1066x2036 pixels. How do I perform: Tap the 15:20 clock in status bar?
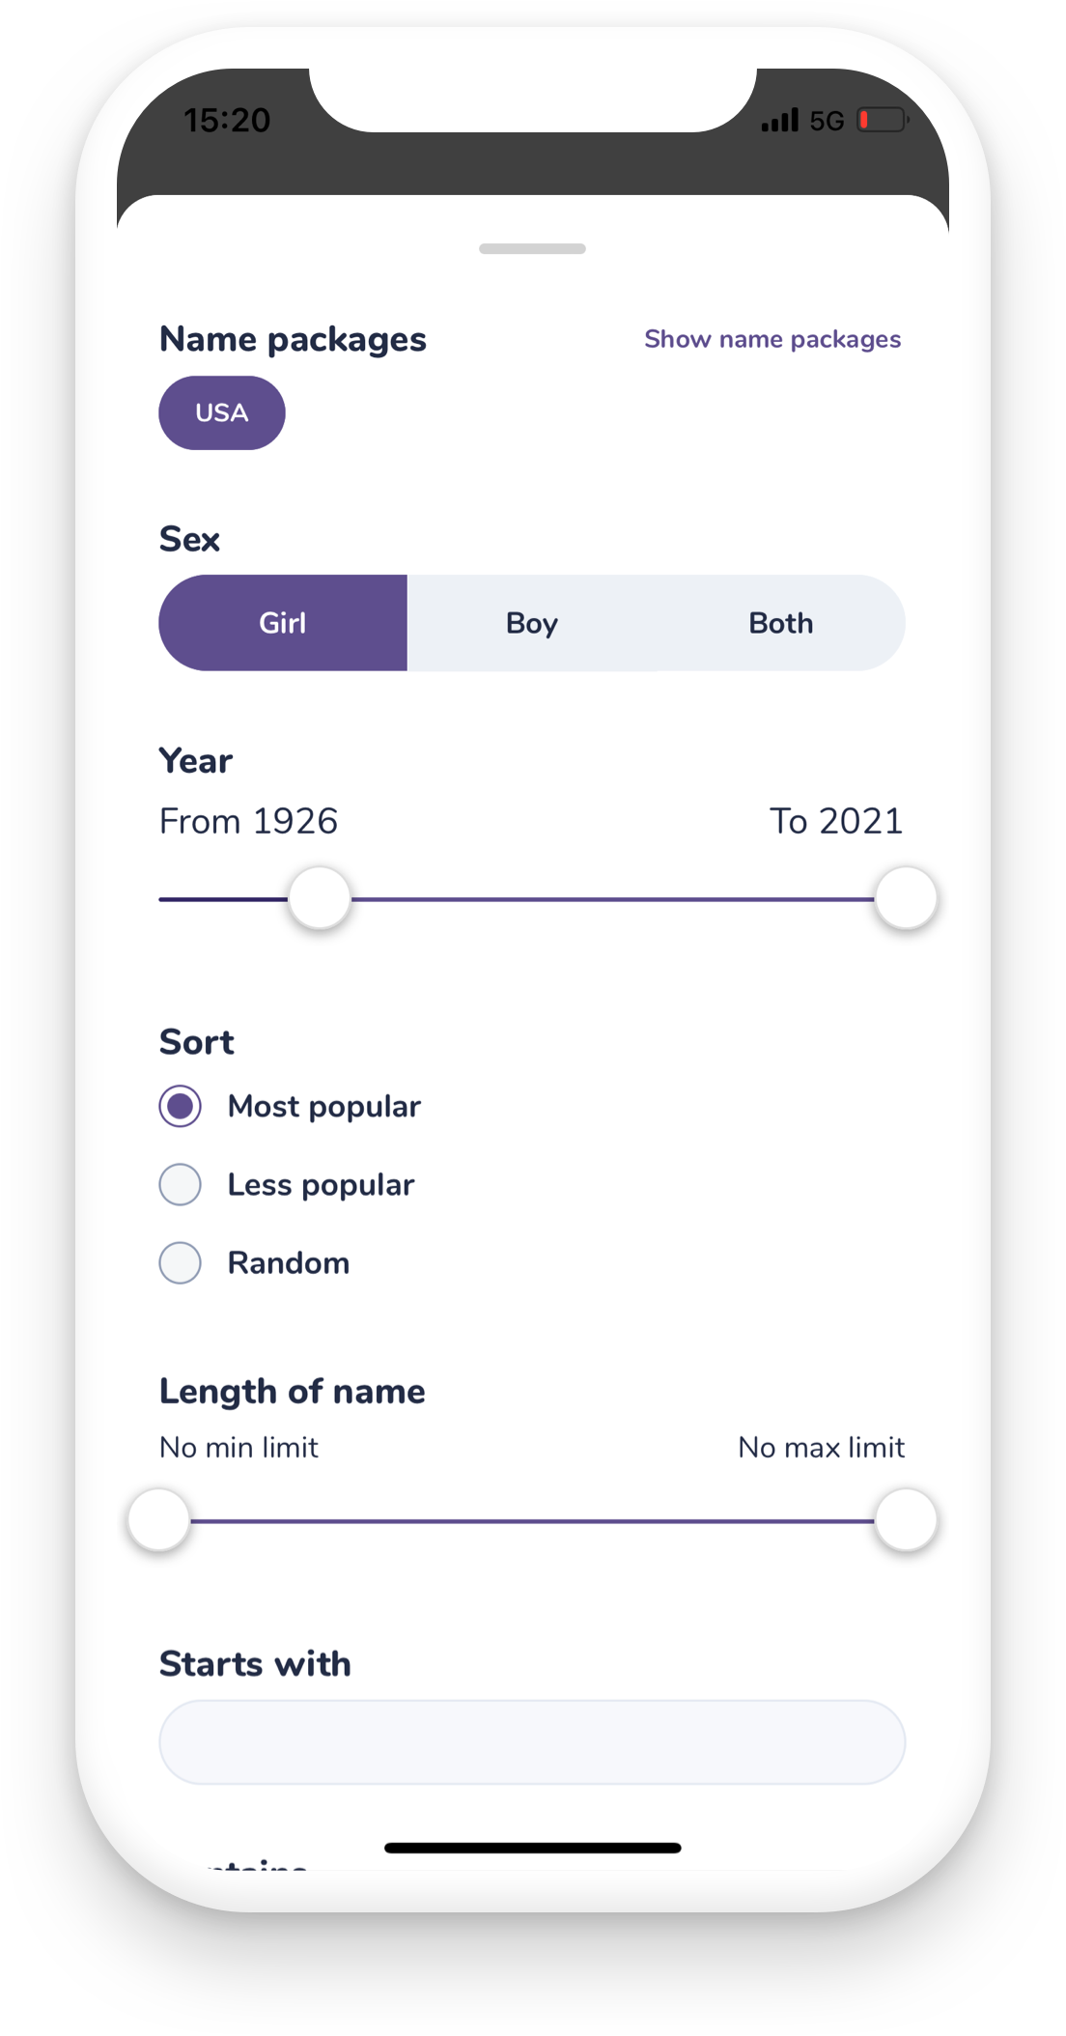pos(227,120)
